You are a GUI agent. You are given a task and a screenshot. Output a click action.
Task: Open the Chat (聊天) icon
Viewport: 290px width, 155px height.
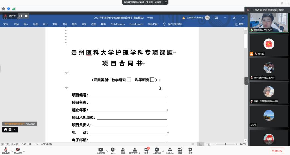146,150
